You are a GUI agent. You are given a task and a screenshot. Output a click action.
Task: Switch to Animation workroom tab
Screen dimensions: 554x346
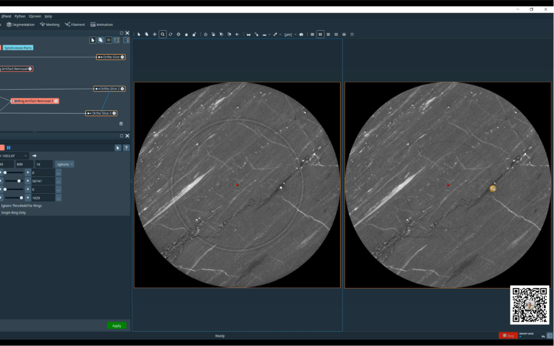pos(102,25)
